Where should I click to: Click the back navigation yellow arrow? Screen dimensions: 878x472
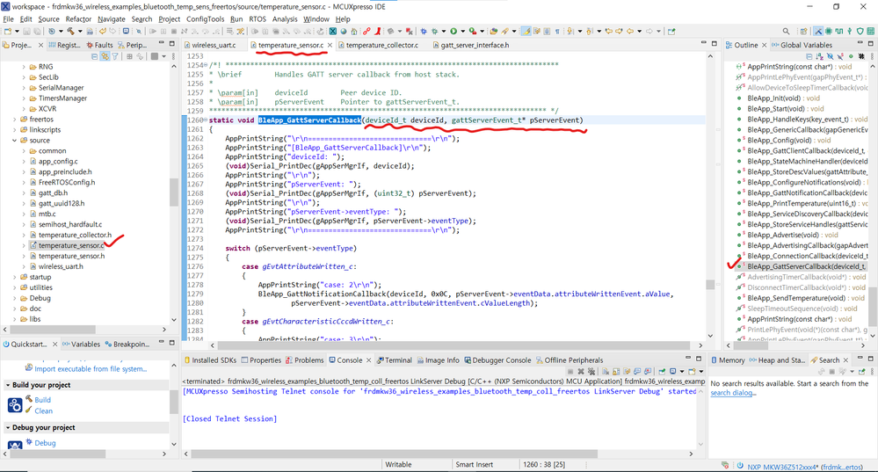pos(630,31)
